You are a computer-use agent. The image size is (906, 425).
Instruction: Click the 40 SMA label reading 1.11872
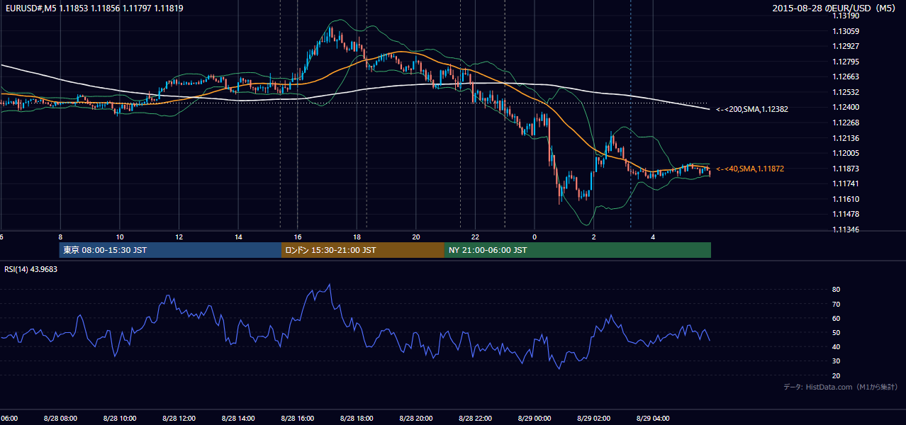(749, 169)
